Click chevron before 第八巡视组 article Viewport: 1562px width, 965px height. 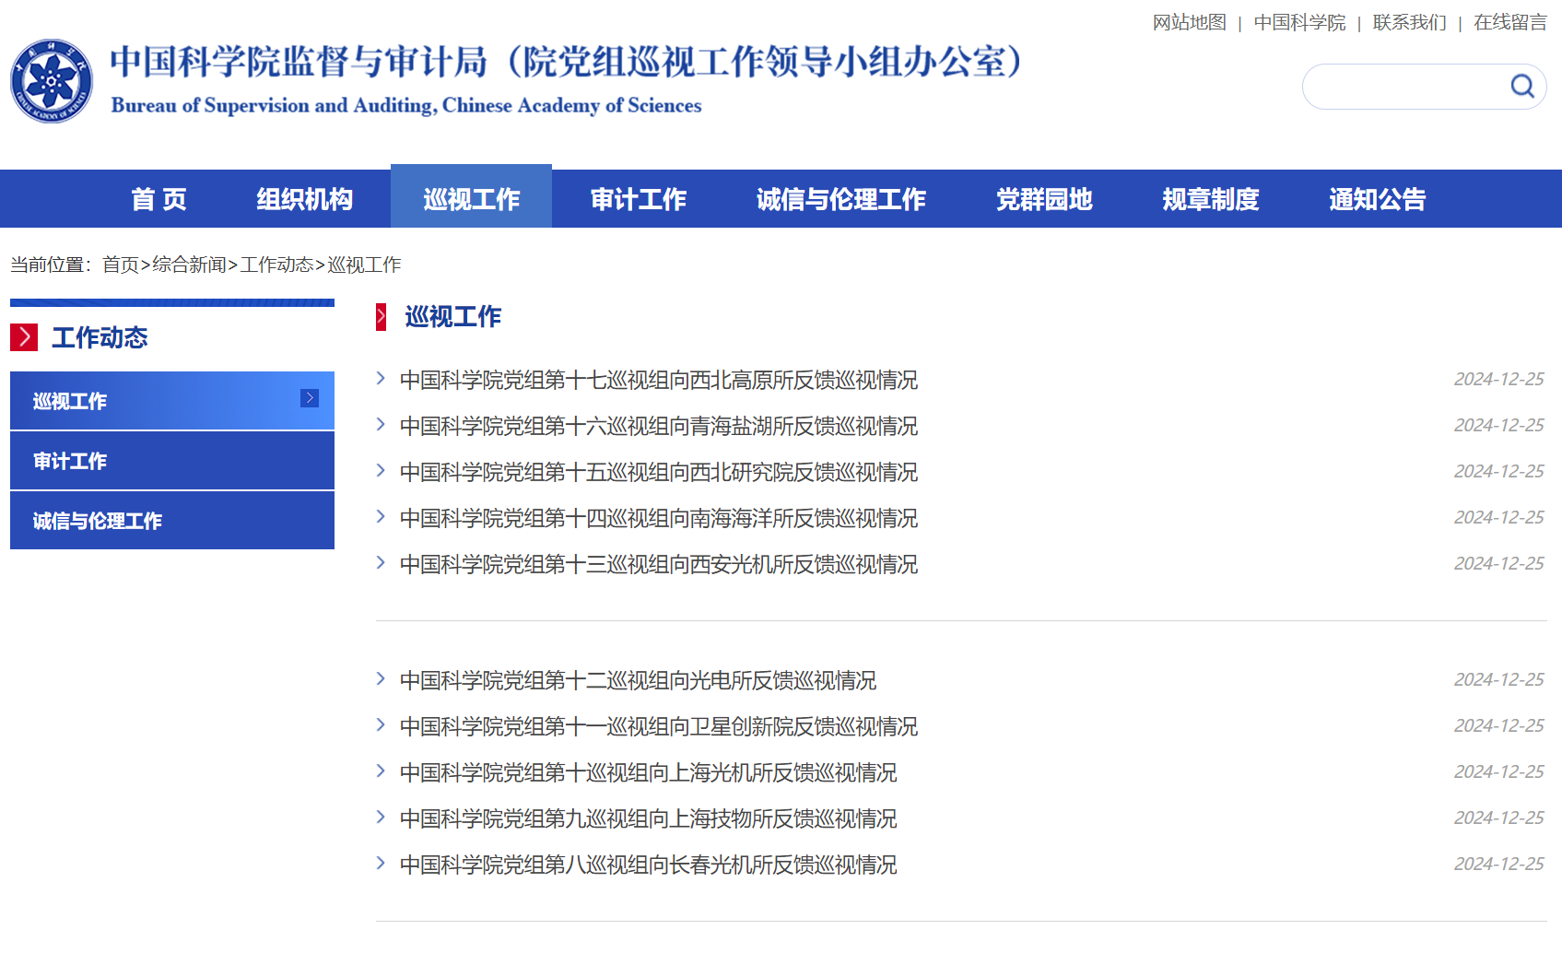point(381,864)
